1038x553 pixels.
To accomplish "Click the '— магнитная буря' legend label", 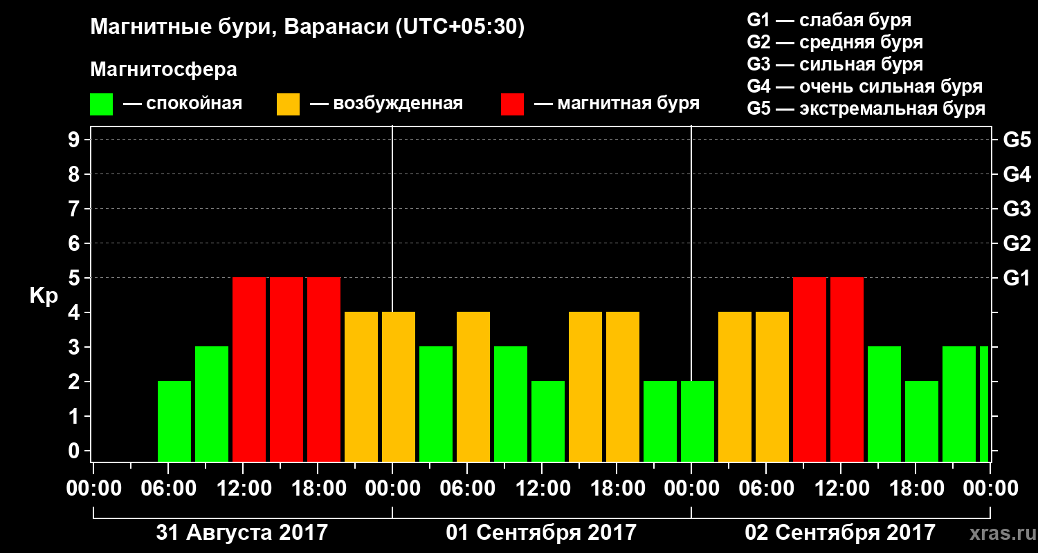I will (x=617, y=104).
